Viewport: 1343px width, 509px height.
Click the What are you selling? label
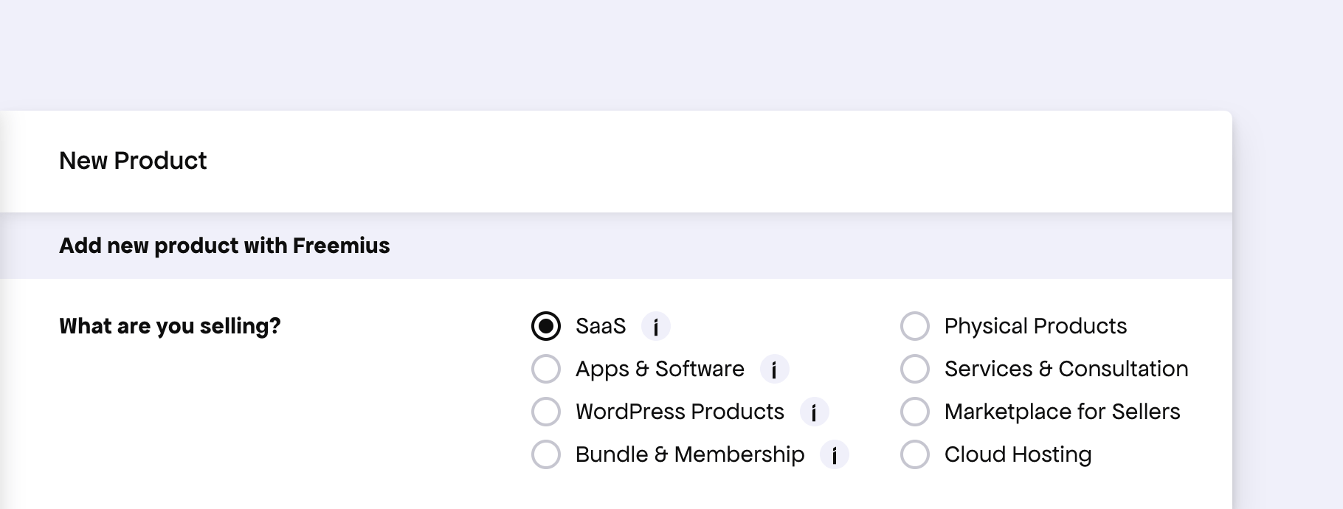pyautogui.click(x=170, y=326)
